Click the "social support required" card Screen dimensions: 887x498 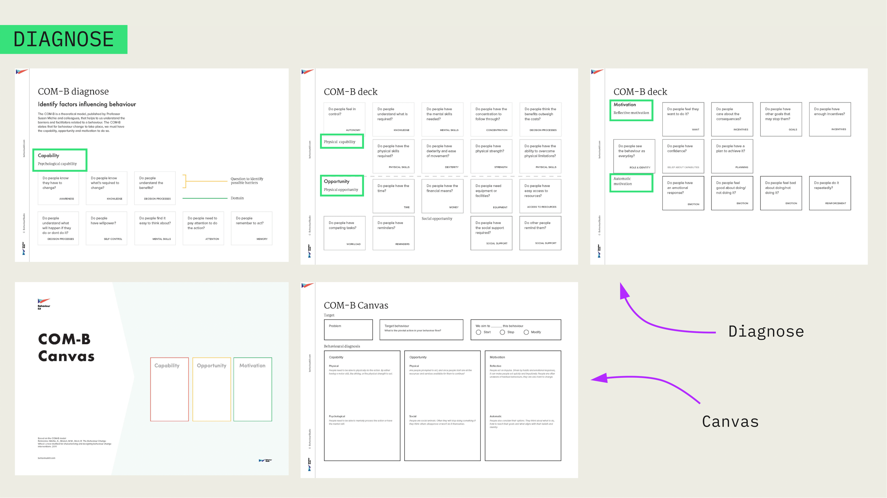pyautogui.click(x=491, y=233)
